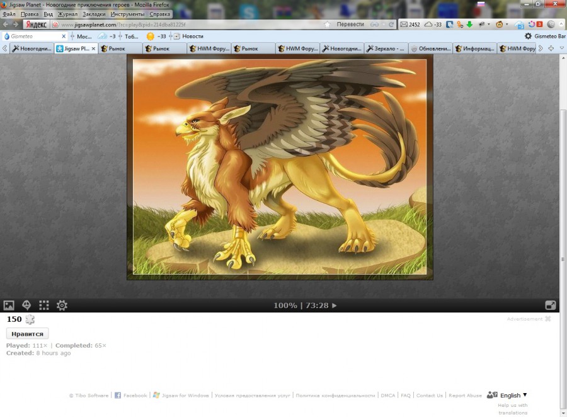Open the Закладки menu
567x417 pixels.
[x=94, y=14]
